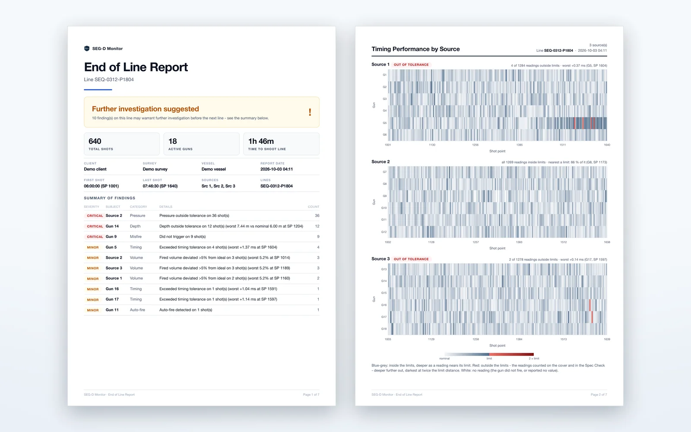691x432 pixels.
Task: Click the Source 1 Volume row details
Action: coord(225,279)
